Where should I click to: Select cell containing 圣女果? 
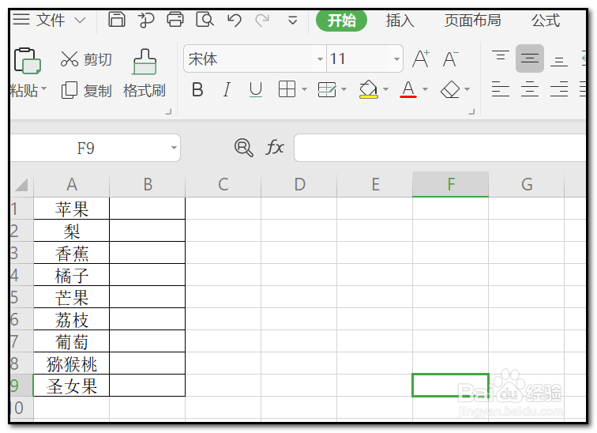click(x=72, y=386)
